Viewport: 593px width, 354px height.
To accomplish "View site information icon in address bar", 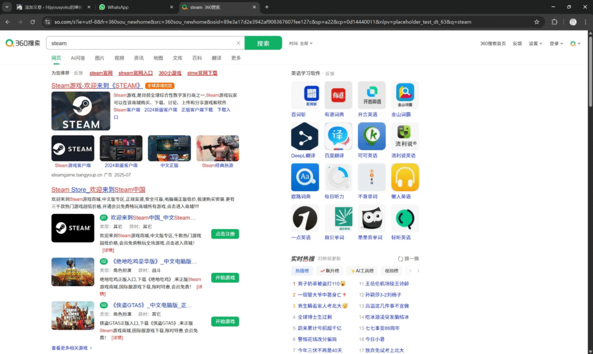I will [x=47, y=22].
